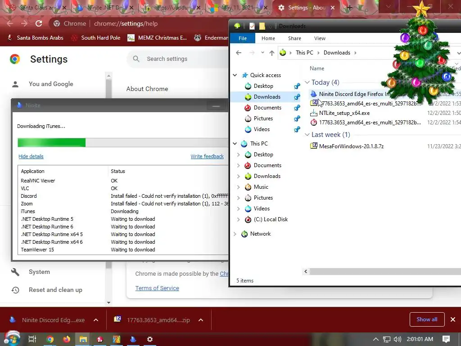Screen dimensions: 461x346
Task: Open the View ribbon tab
Action: click(320, 38)
